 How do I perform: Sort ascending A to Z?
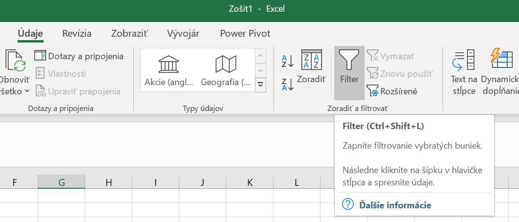coord(288,61)
